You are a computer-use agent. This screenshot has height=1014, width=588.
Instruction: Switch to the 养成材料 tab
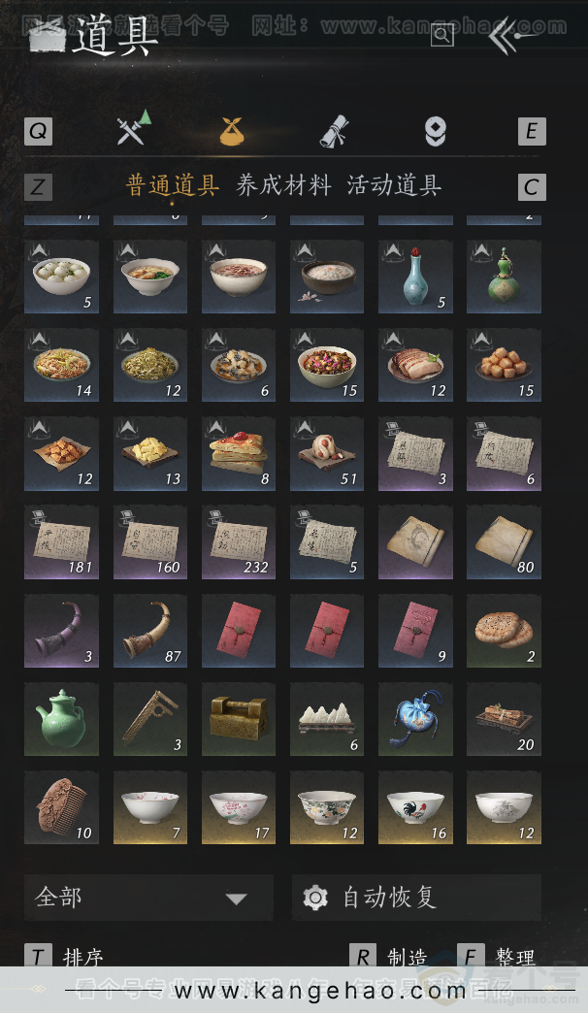pyautogui.click(x=284, y=185)
